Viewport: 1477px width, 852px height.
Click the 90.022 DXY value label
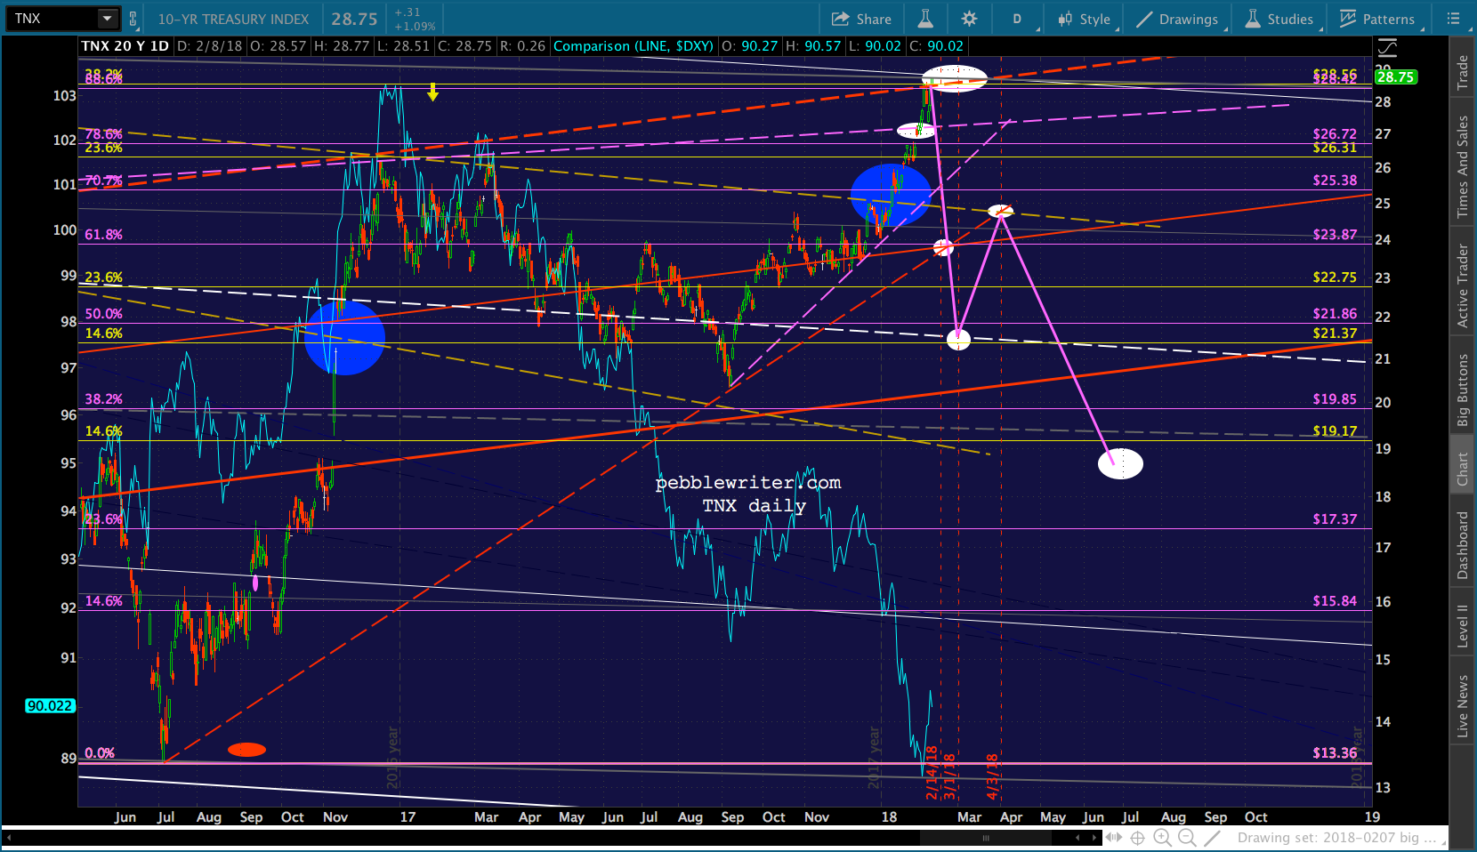50,706
